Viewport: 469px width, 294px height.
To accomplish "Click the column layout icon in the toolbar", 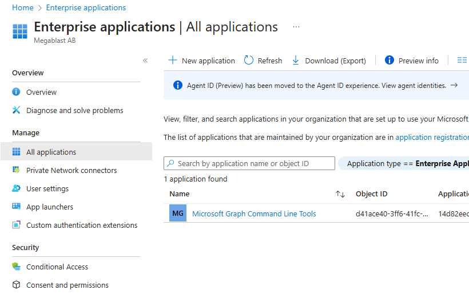I will click(462, 61).
